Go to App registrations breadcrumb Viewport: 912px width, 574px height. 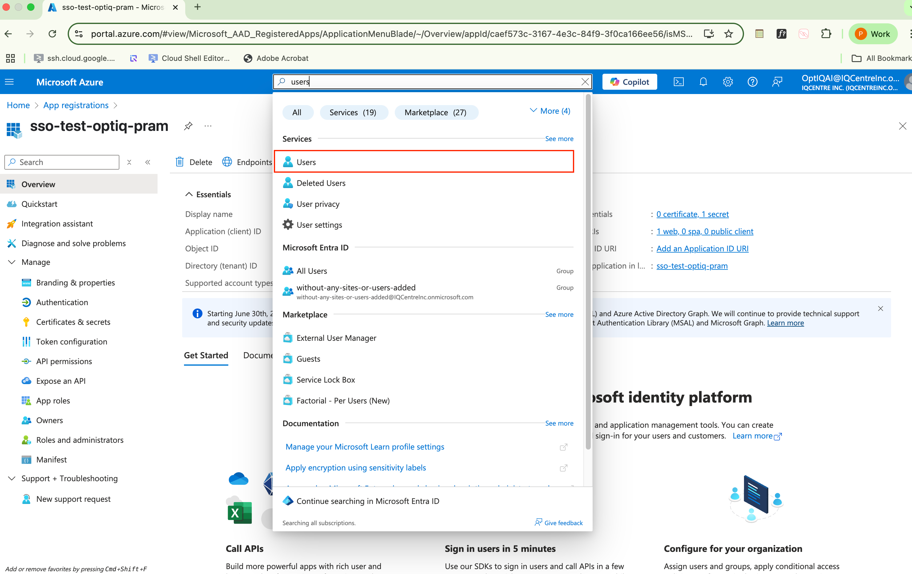tap(76, 105)
